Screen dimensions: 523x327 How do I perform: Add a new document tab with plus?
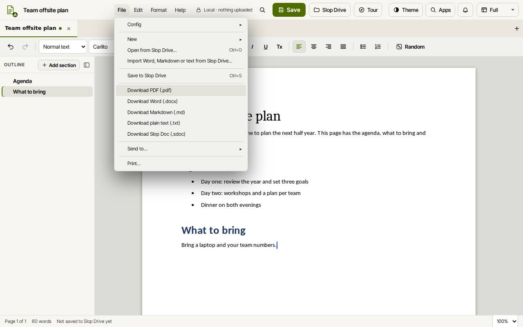tap(517, 28)
